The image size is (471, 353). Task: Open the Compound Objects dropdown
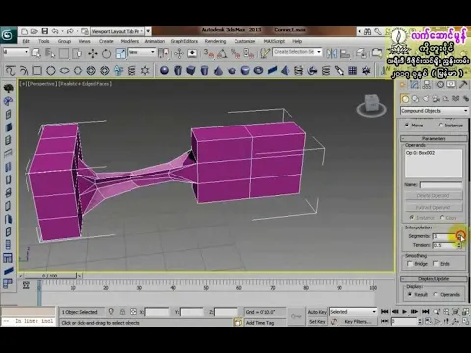click(435, 111)
